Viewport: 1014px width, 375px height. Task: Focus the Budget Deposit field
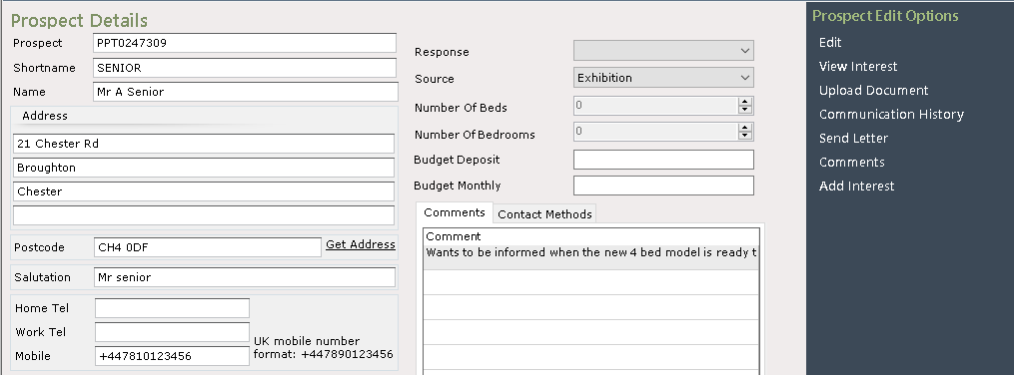(663, 160)
